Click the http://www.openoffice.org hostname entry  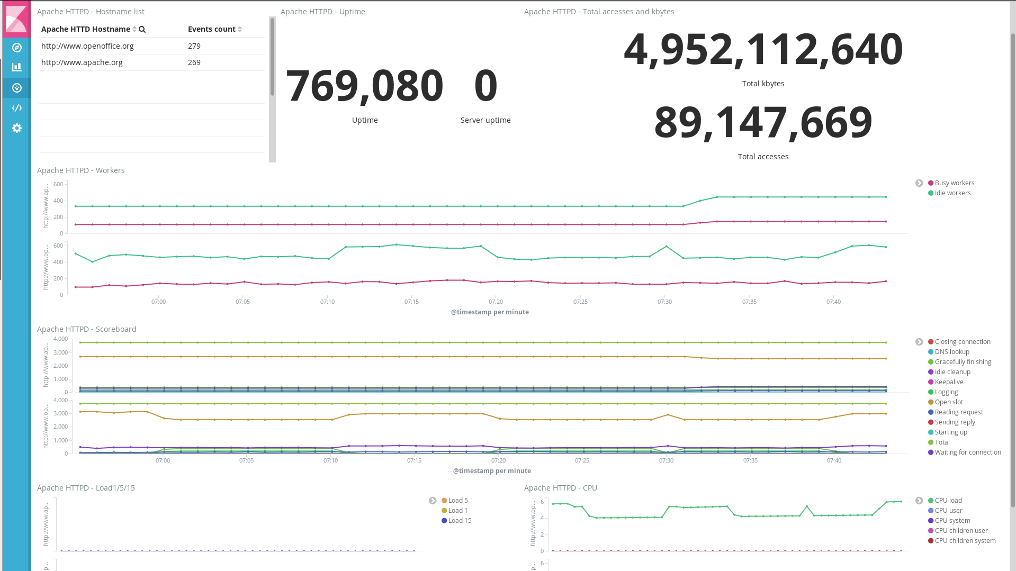(87, 46)
